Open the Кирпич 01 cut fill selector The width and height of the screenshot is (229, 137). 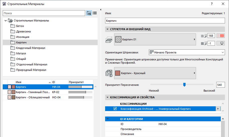point(155,39)
